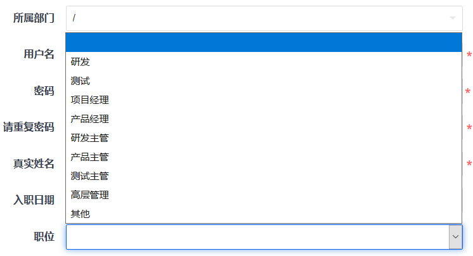Open the 所属部门 dropdown showing '/'

coord(254,18)
